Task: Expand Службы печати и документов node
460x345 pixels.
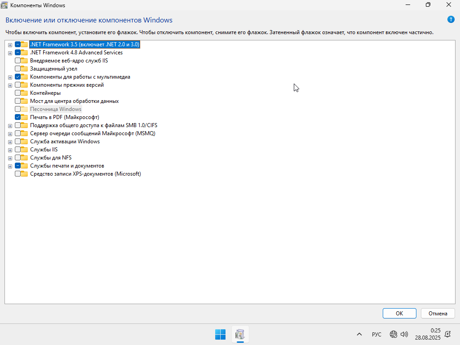Action: point(10,166)
